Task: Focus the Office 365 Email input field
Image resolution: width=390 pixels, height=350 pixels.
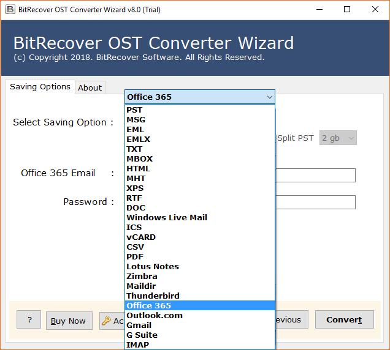Action: tap(315, 175)
